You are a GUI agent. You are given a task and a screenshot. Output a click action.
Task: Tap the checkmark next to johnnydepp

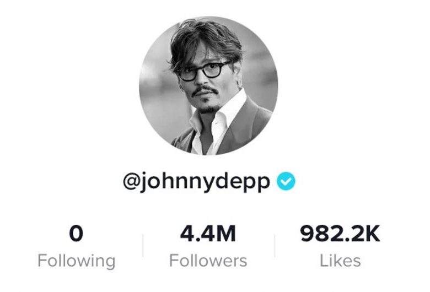(x=286, y=181)
